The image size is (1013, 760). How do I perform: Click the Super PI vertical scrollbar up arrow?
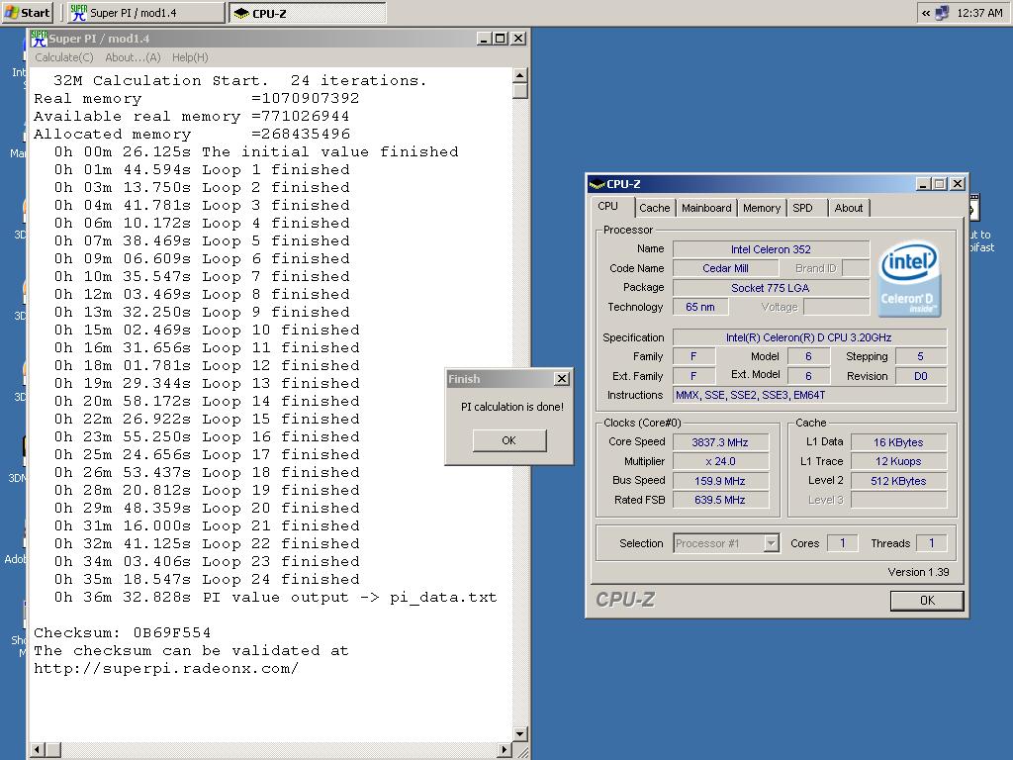pyautogui.click(x=519, y=75)
